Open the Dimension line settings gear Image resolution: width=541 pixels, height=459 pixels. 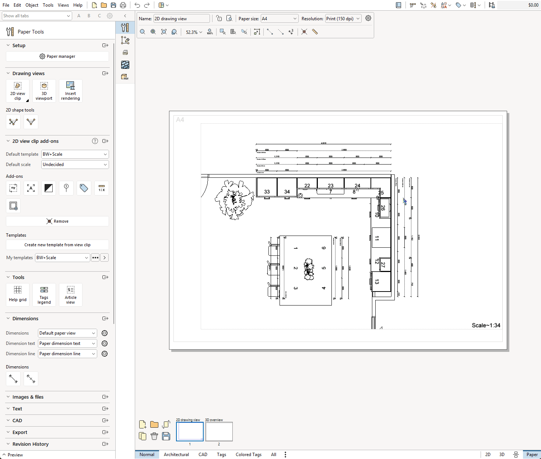click(105, 354)
